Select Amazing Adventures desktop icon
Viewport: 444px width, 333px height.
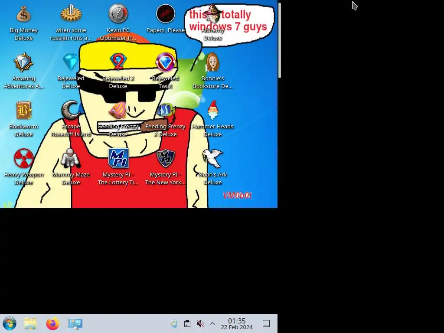(x=23, y=62)
